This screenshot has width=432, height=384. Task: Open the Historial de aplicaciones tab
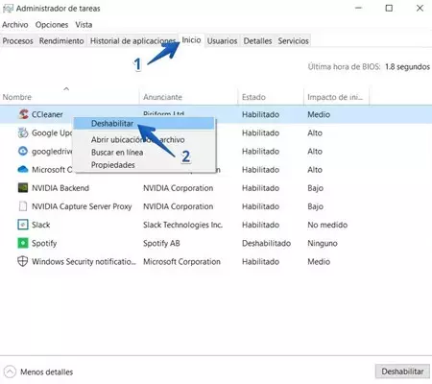[132, 41]
